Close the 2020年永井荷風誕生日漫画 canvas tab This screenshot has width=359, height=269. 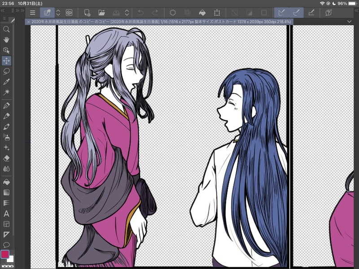click(x=28, y=22)
